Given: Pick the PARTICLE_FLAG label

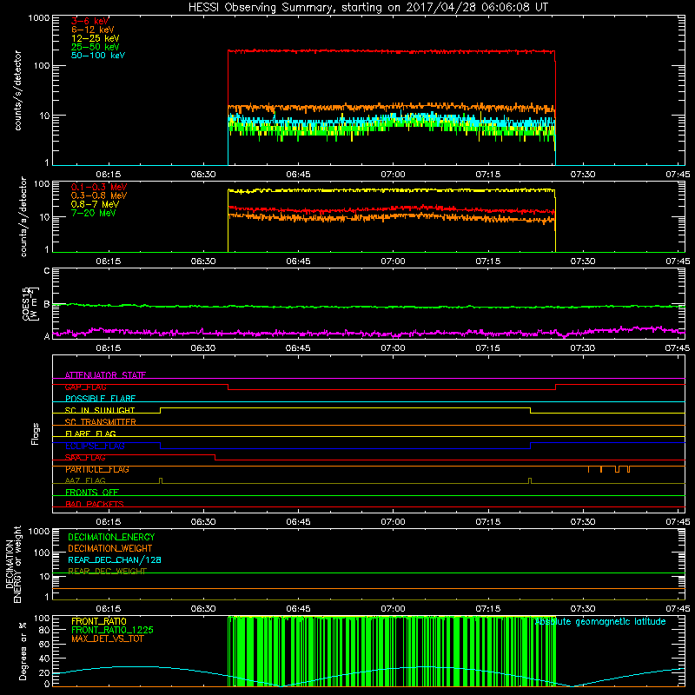Looking at the screenshot, I should pos(97,469).
